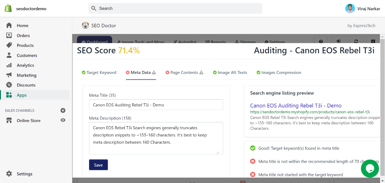Click the user avatar picture
Screen dimensions: 385x183
[x=350, y=8]
